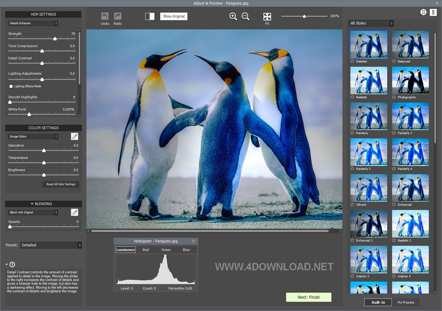The width and height of the screenshot is (442, 311).
Task: Favorite the Detailed preset star
Action: pyautogui.click(x=353, y=61)
